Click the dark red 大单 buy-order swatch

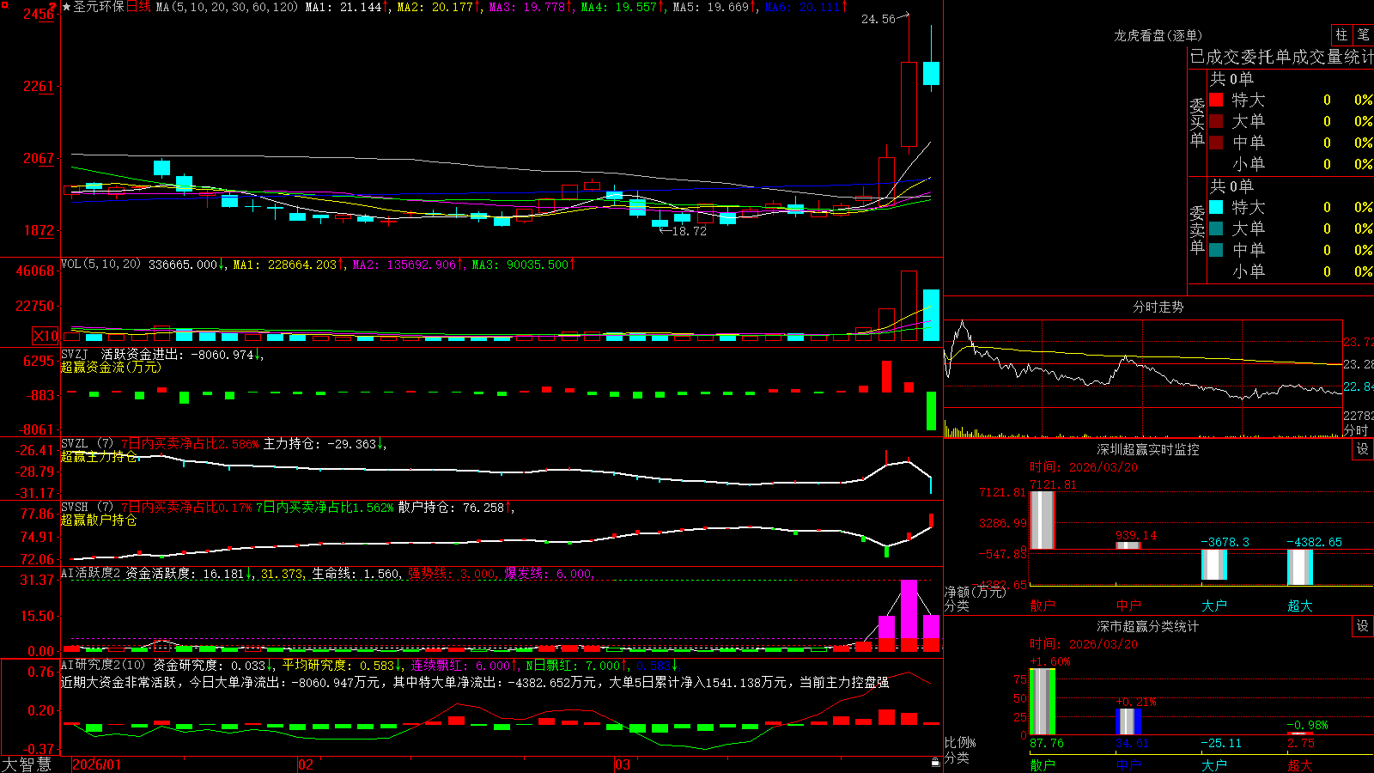tap(1216, 121)
